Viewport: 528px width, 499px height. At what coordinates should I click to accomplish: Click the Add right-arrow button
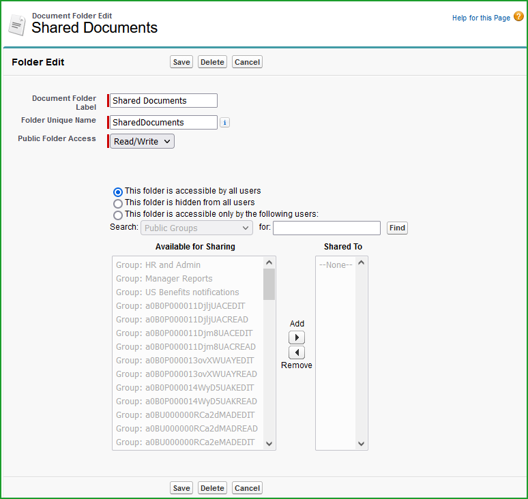297,337
